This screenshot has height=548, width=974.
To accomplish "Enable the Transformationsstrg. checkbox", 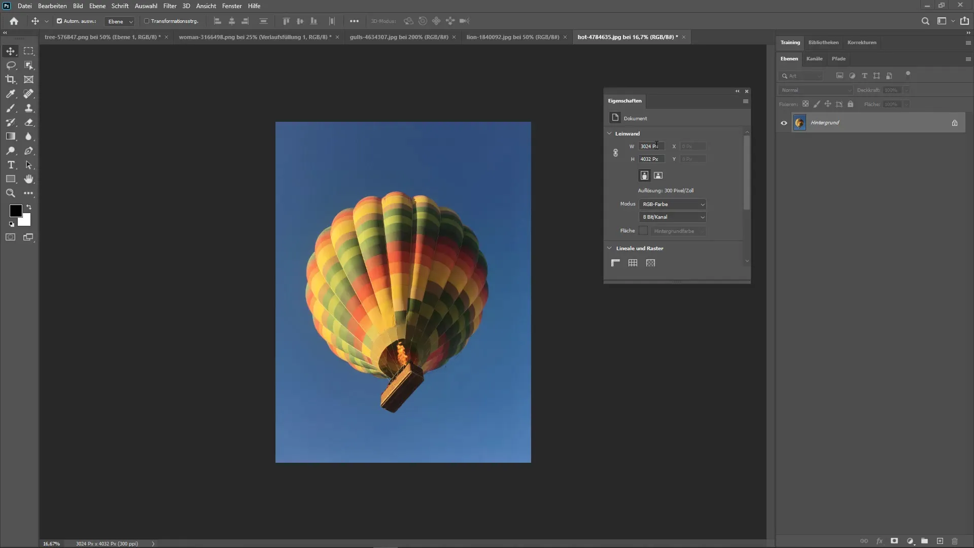I will coord(147,21).
